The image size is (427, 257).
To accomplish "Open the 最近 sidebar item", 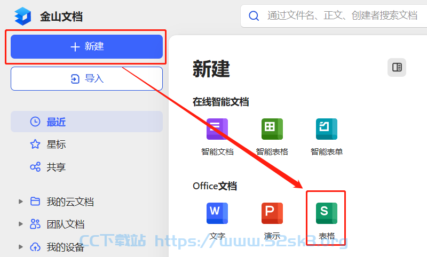I will click(x=86, y=122).
